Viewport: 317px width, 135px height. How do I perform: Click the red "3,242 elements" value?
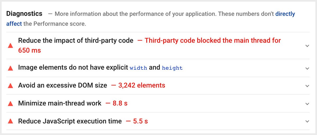click(x=142, y=85)
